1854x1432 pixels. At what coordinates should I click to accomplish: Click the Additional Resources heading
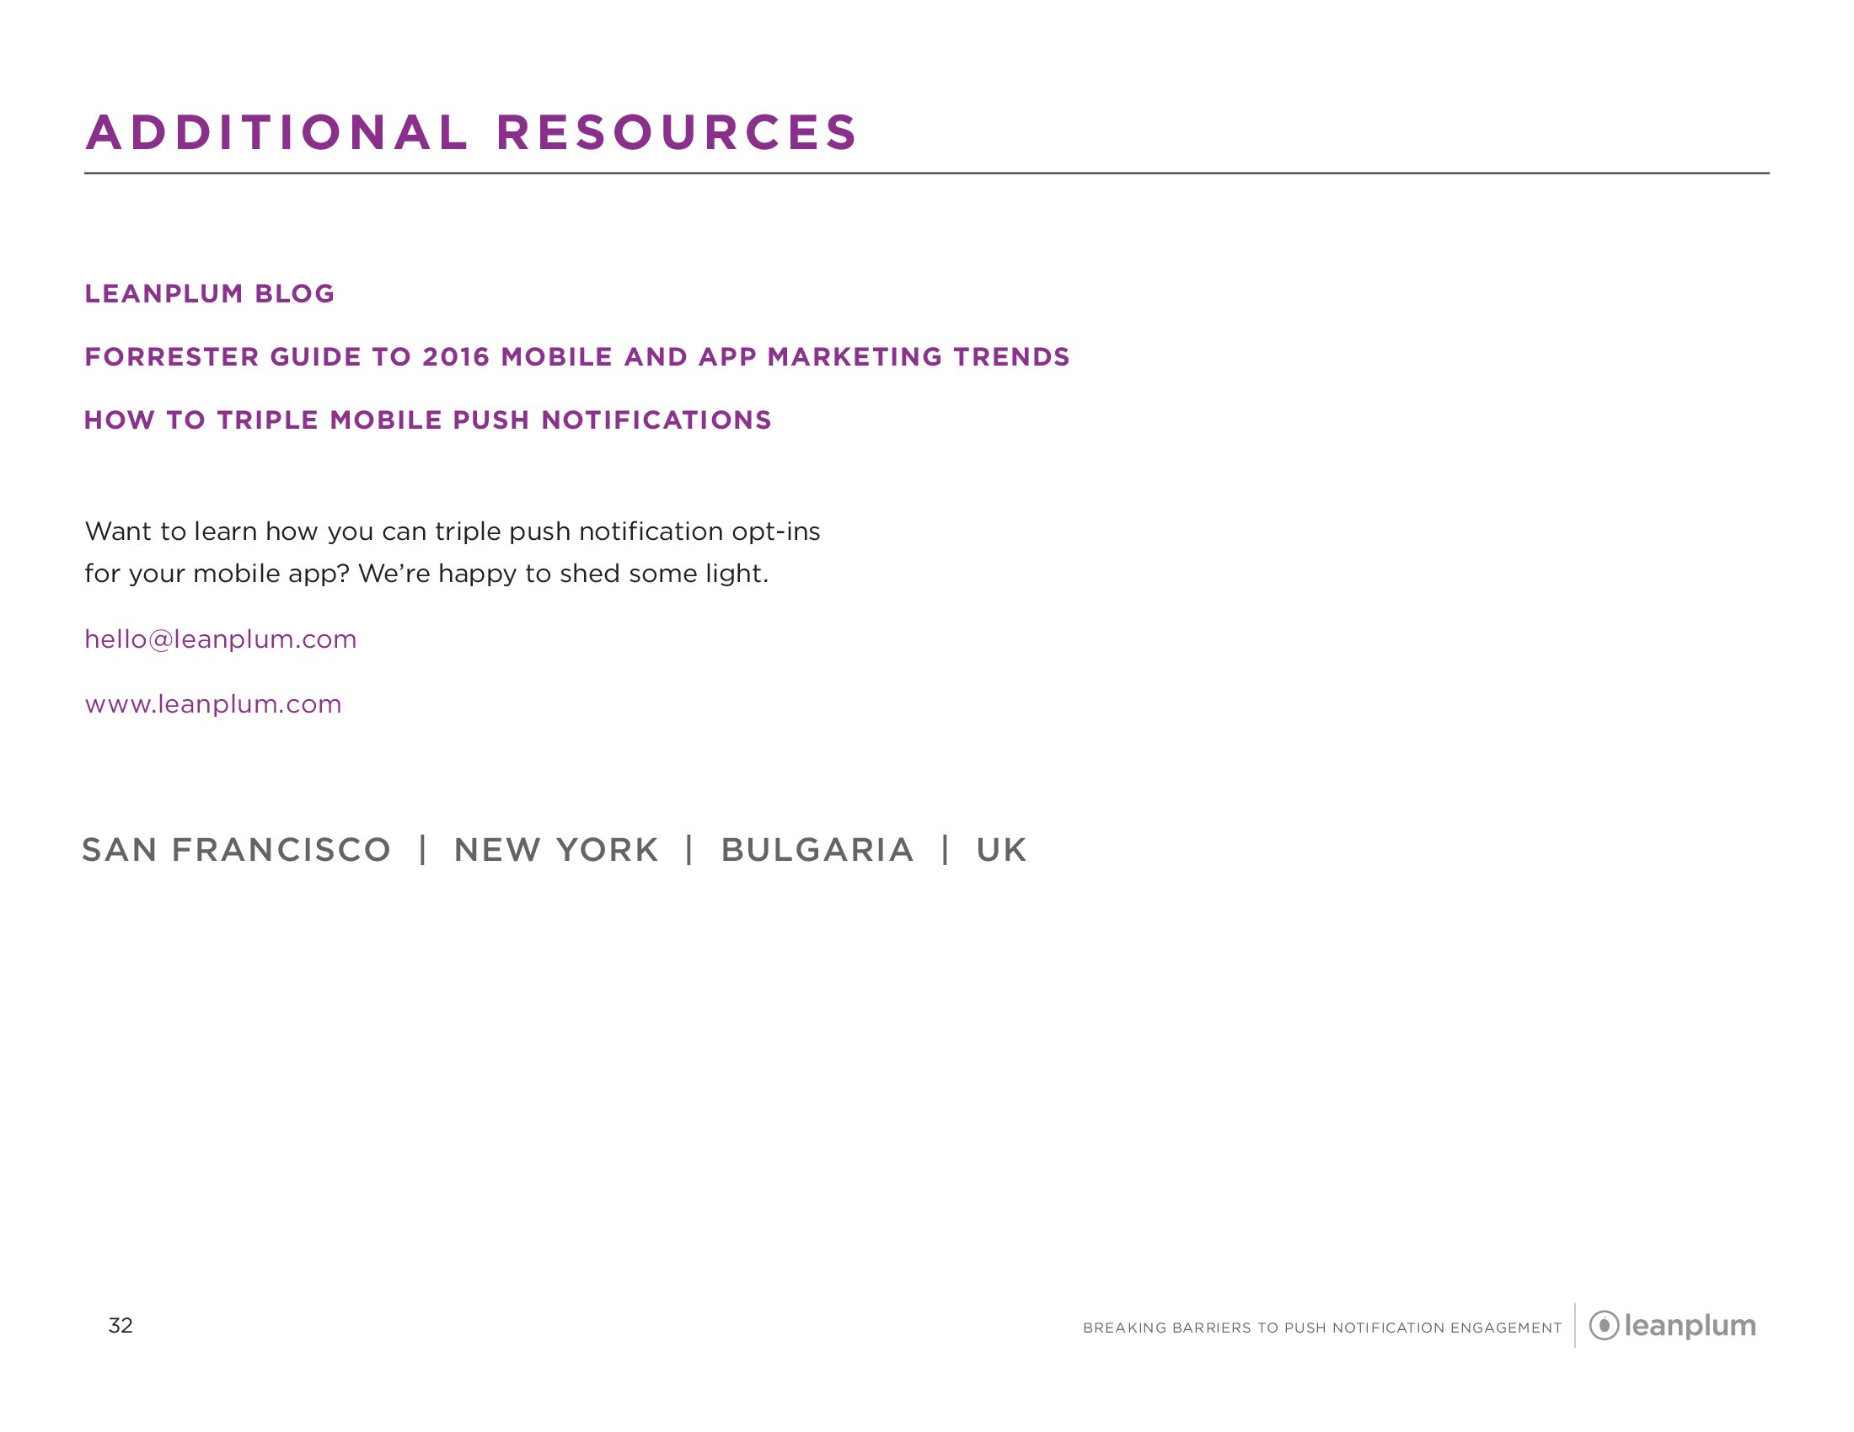(472, 133)
